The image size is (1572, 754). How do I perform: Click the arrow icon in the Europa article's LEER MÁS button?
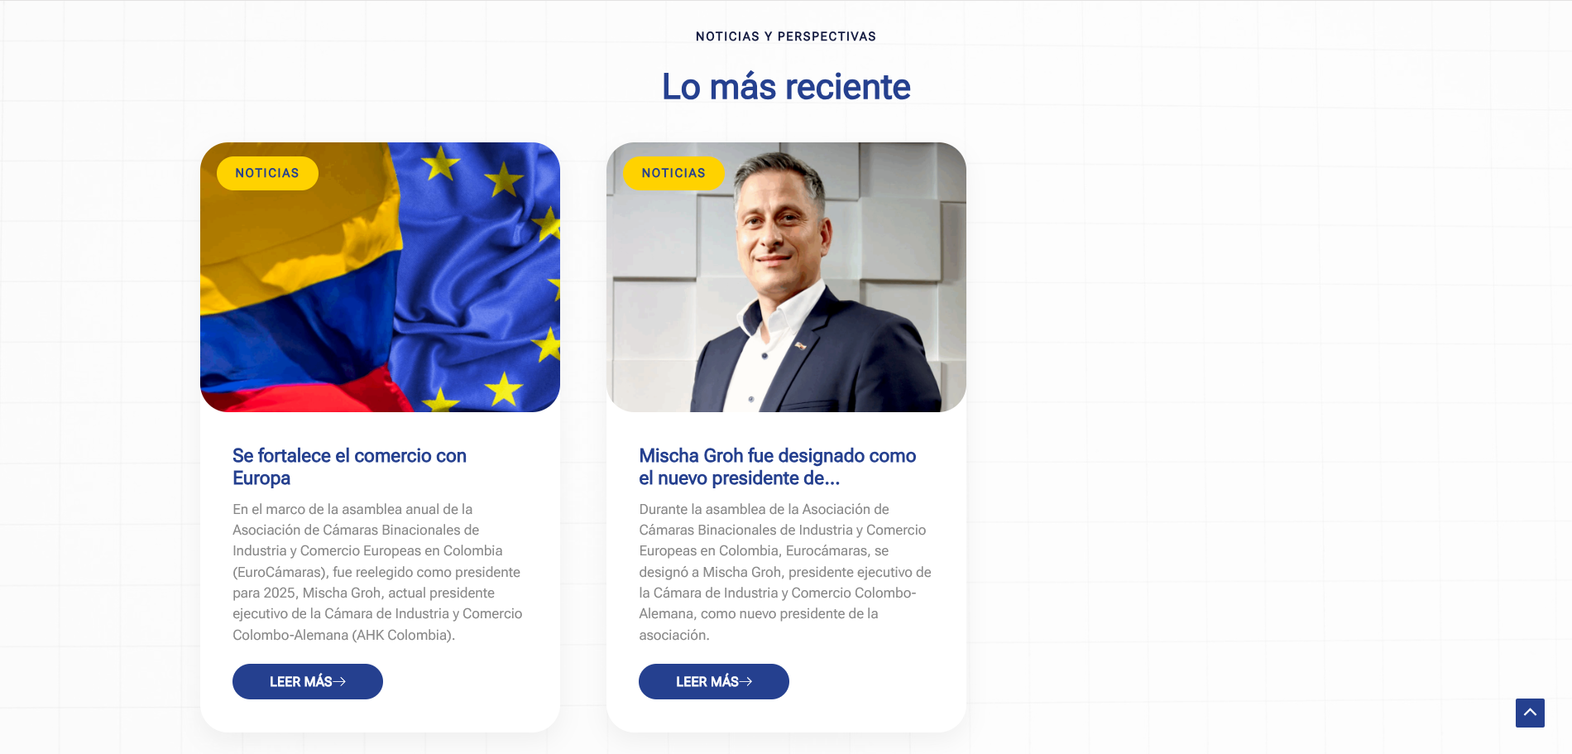coord(339,681)
